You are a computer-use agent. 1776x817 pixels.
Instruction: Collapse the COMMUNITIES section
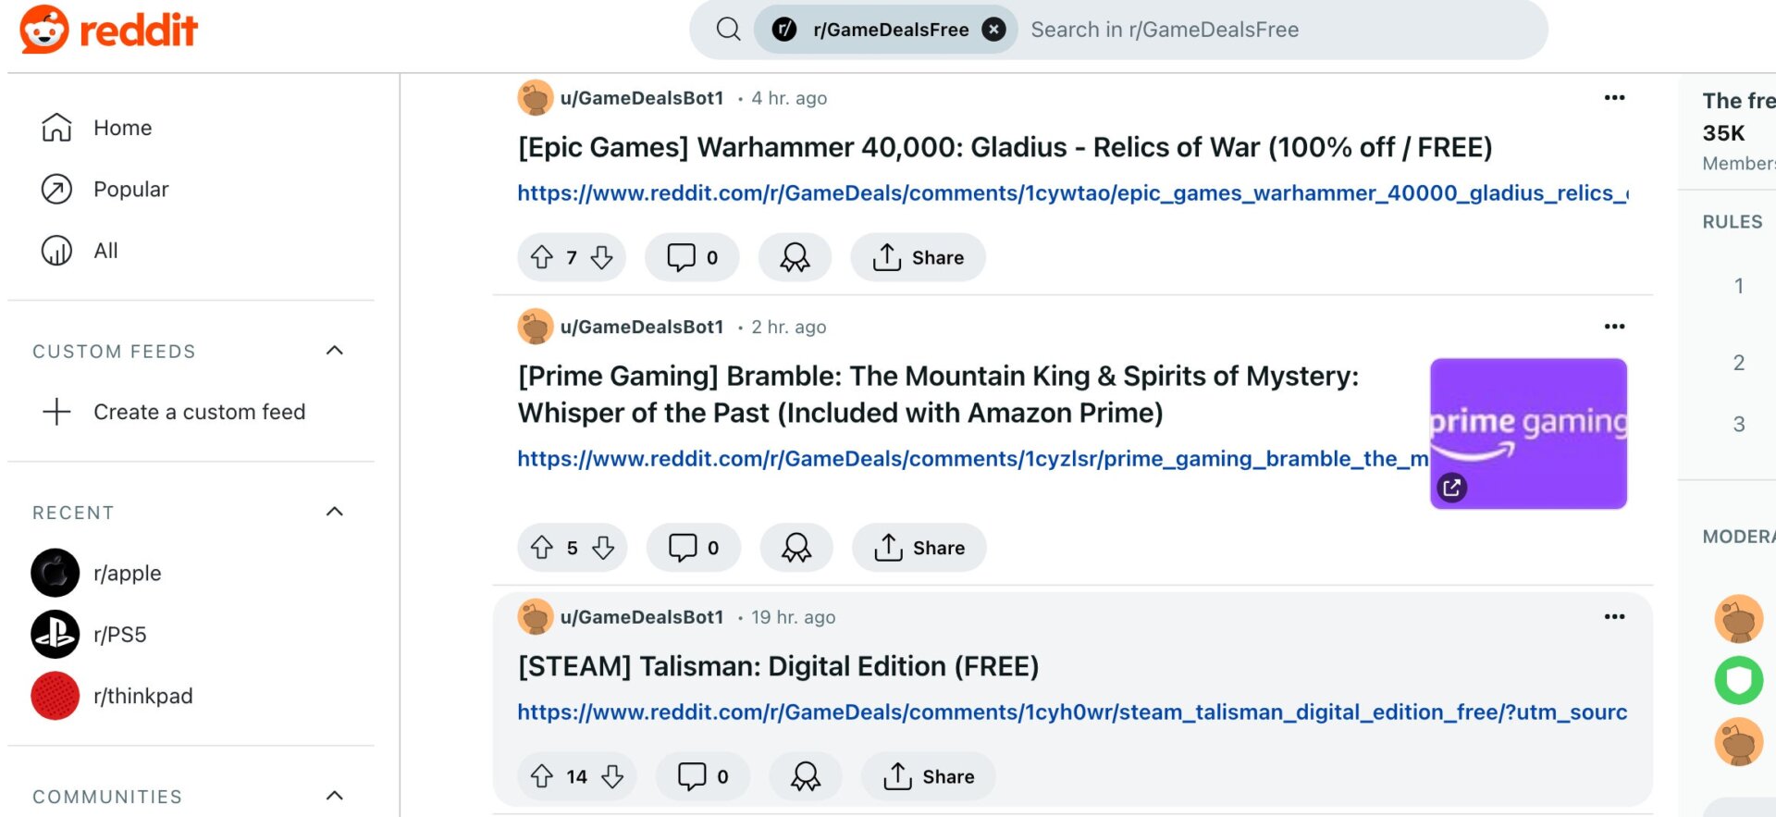pos(334,795)
